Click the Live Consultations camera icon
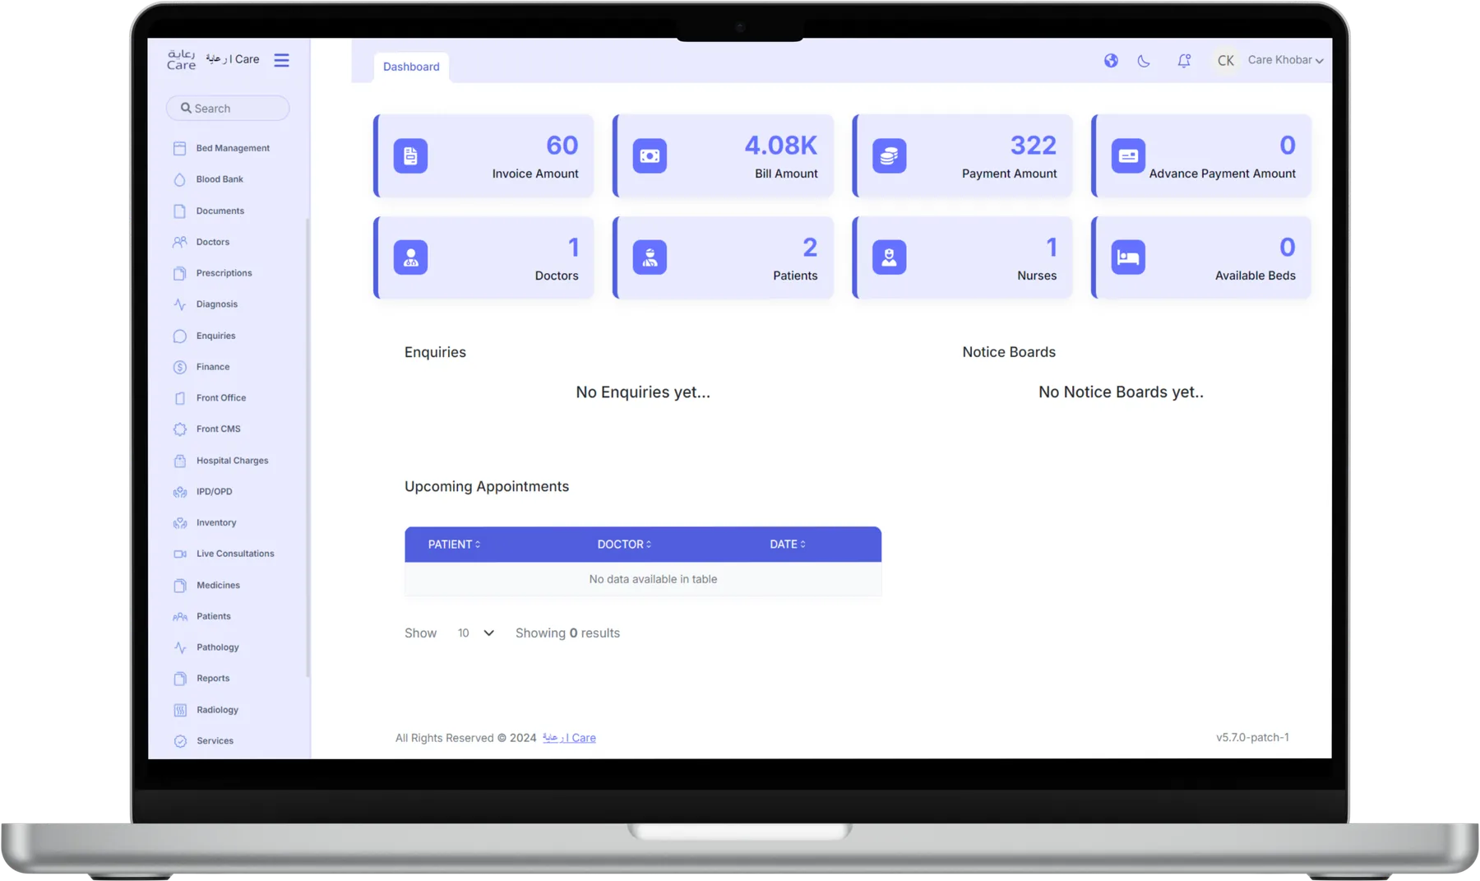Image resolution: width=1480 pixels, height=881 pixels. (180, 554)
